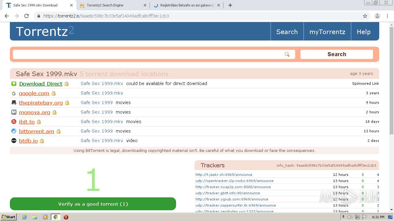Image resolution: width=394 pixels, height=221 pixels.
Task: Open the monova.org link
Action: pyautogui.click(x=34, y=112)
